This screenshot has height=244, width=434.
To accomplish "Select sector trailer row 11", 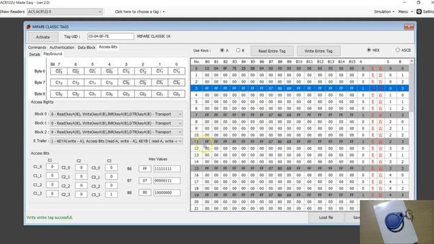I will click(x=300, y=142).
